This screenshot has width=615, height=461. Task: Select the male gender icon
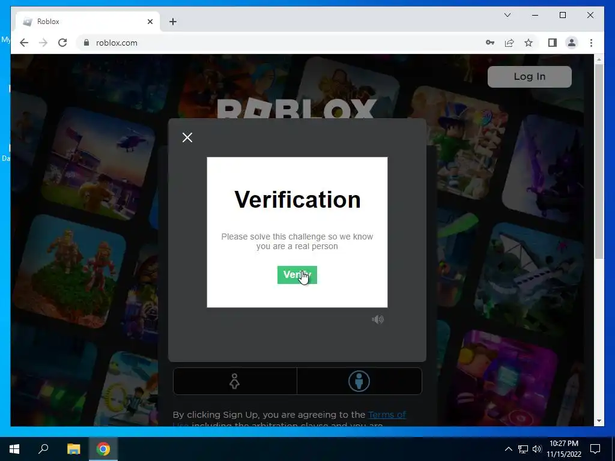click(359, 381)
